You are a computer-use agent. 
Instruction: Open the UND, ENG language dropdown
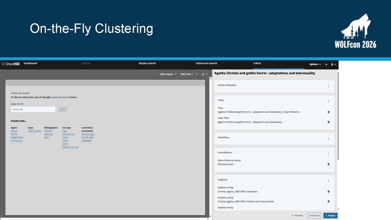189,74
